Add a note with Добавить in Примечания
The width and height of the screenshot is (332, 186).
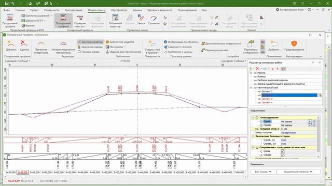coord(274,46)
